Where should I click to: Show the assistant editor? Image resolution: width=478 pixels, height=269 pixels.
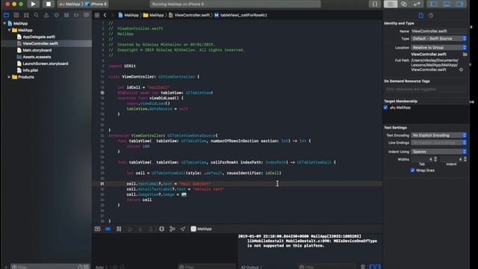(x=403, y=4)
